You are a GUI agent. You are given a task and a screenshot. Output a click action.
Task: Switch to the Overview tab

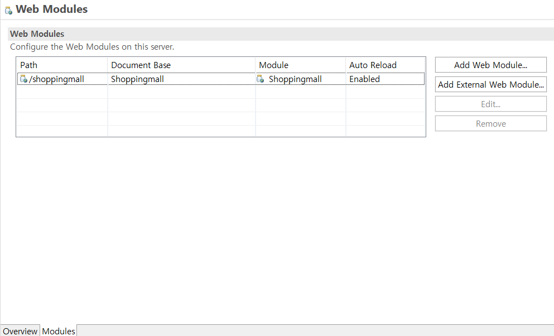[20, 331]
